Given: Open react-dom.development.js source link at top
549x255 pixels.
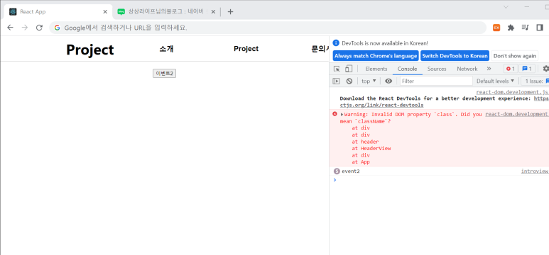Looking at the screenshot, I should pyautogui.click(x=512, y=92).
